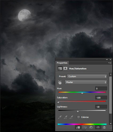
Task: Click the moon in the image
Action: coord(24,15)
